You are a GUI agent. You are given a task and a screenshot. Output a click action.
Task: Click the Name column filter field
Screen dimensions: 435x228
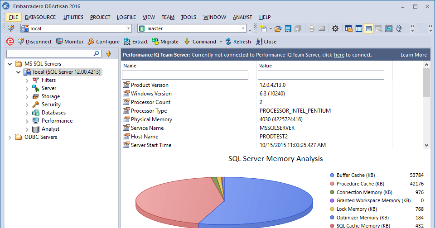(185, 75)
